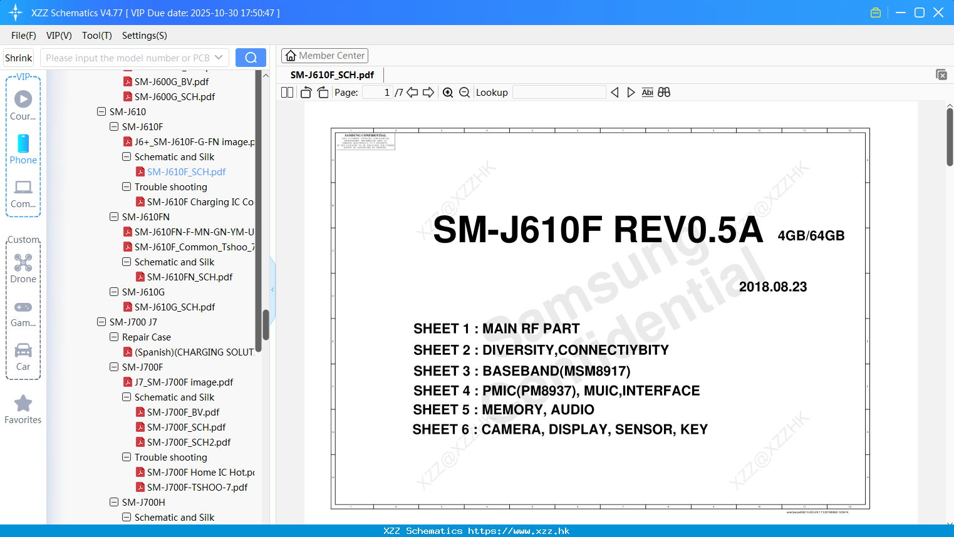Go to the next page arrow
954x537 pixels.
click(428, 93)
